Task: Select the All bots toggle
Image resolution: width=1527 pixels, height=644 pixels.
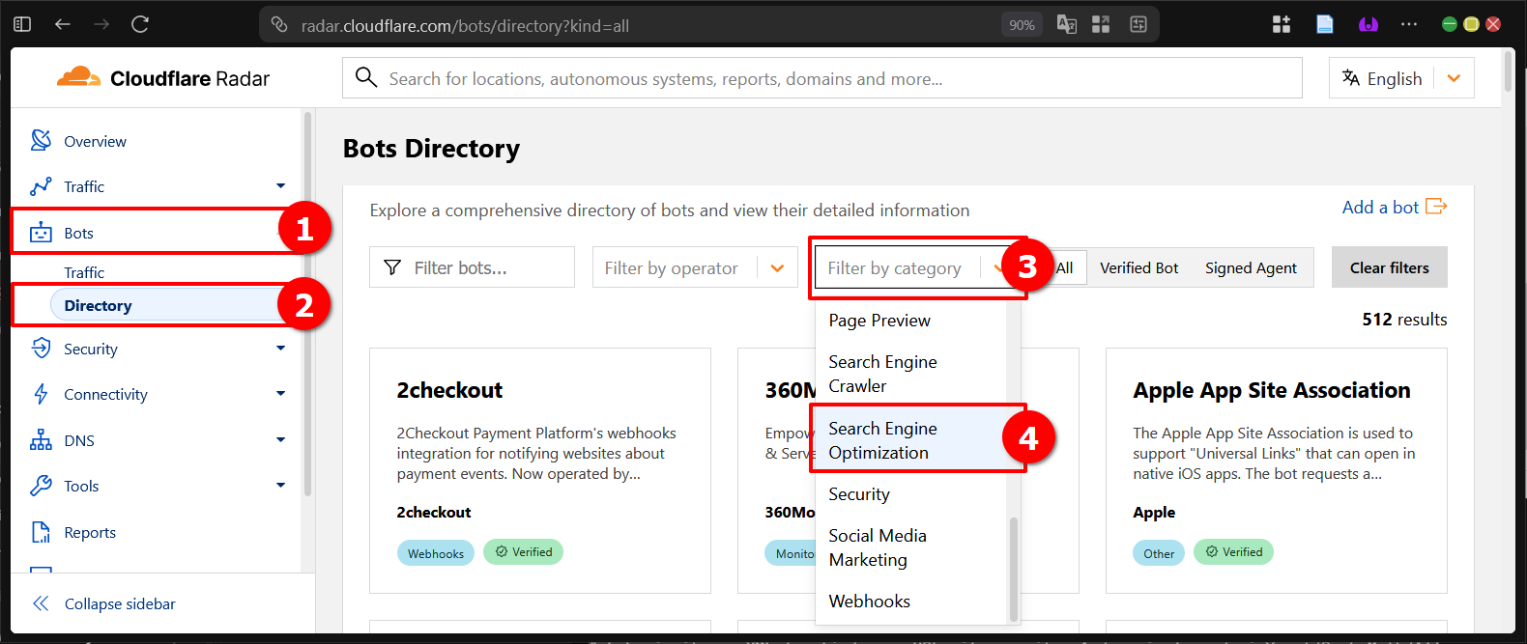Action: pyautogui.click(x=1064, y=267)
